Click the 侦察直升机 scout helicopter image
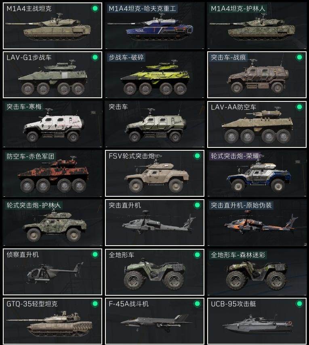The image size is (309, 345). (55, 272)
